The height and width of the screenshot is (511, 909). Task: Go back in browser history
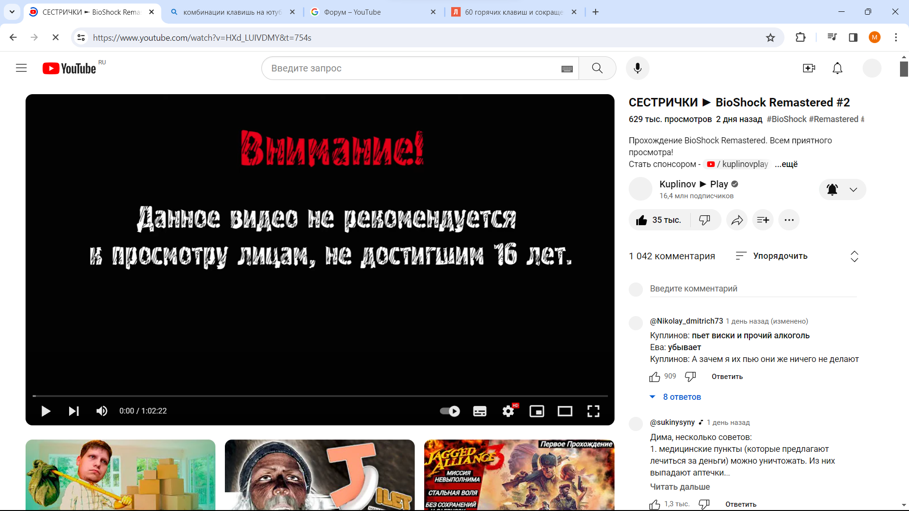13,37
